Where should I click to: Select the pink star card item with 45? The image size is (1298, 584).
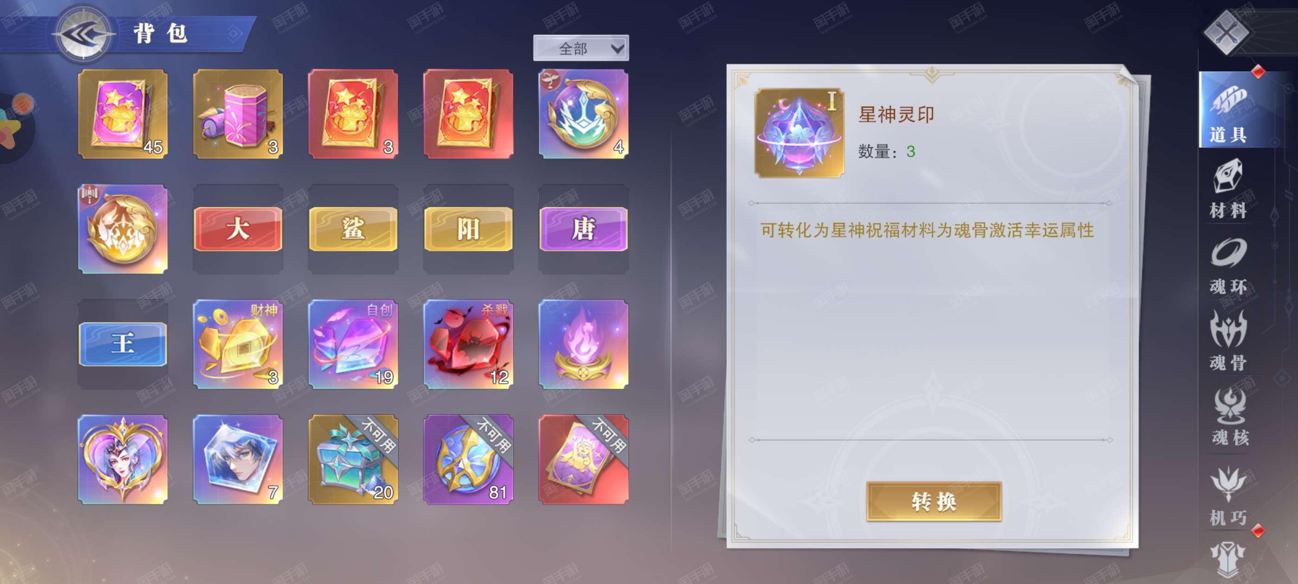click(123, 114)
